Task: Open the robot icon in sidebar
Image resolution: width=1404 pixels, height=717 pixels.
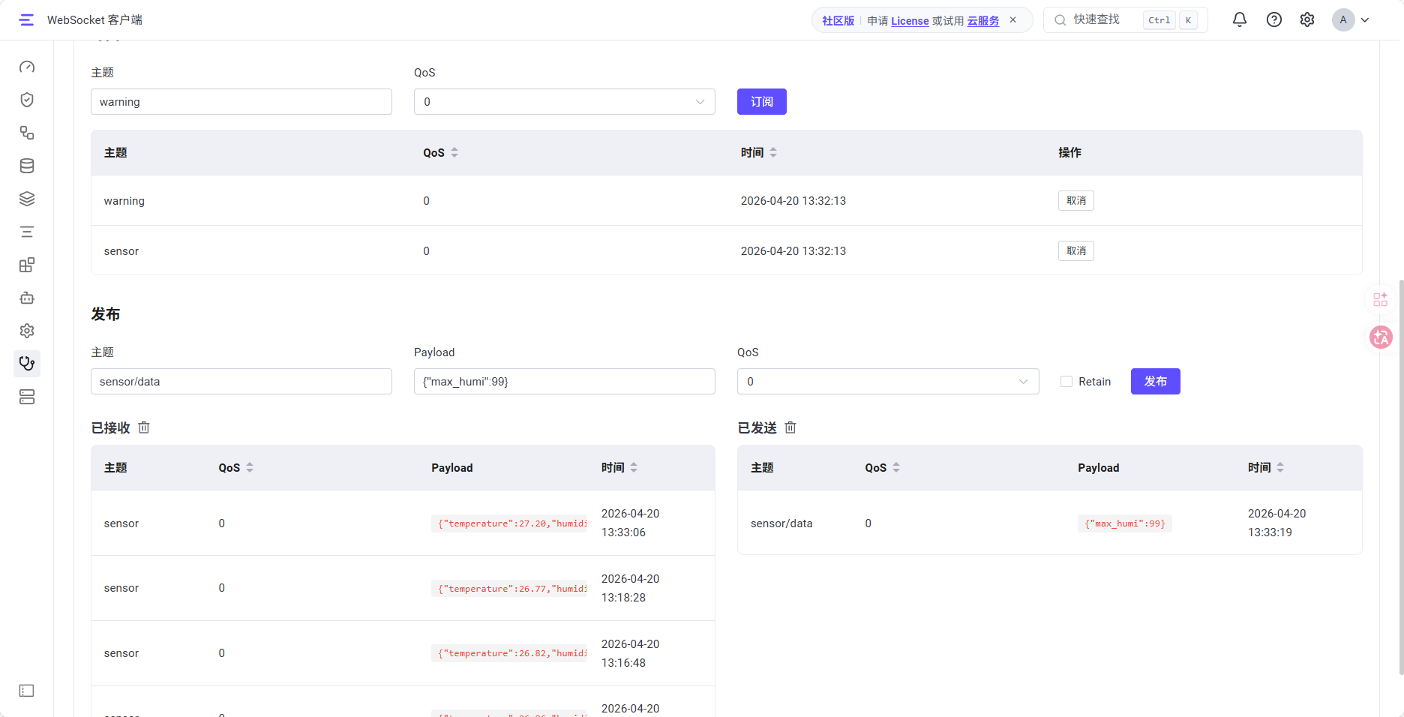Action: [27, 298]
